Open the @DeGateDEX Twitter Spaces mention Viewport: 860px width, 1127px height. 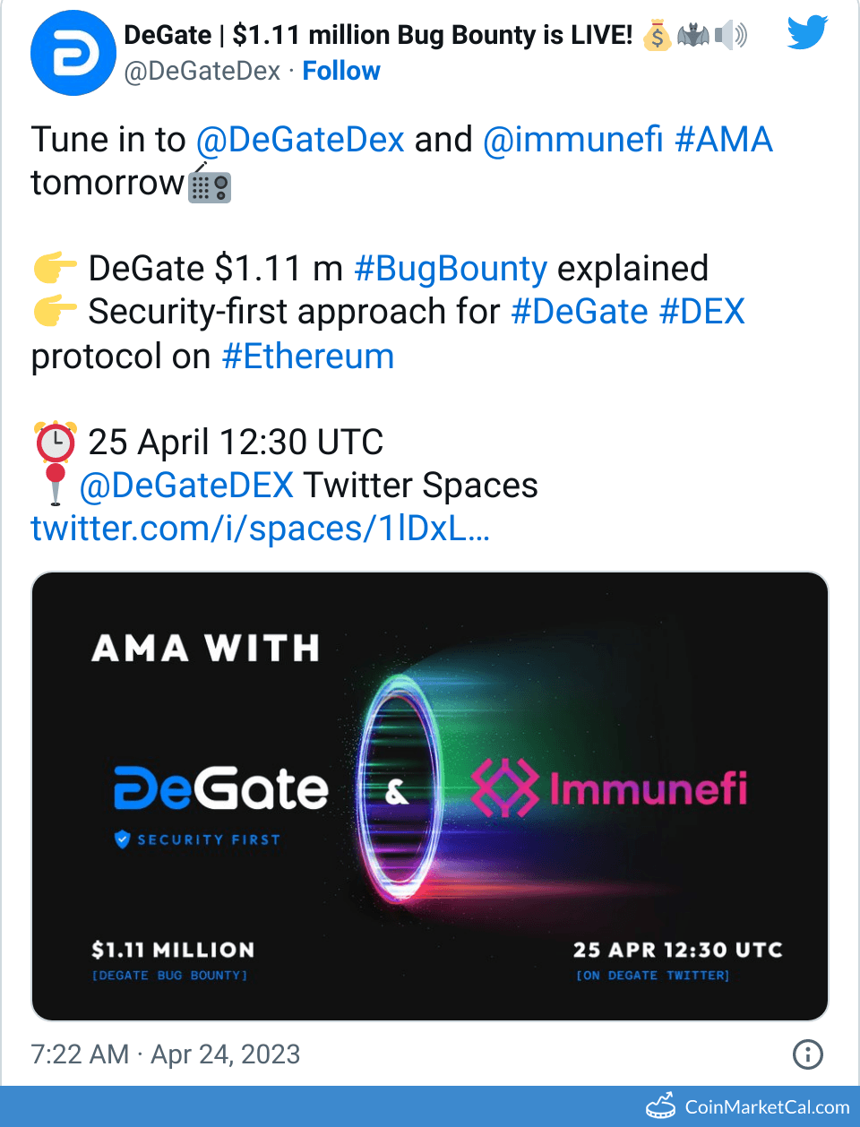(186, 486)
